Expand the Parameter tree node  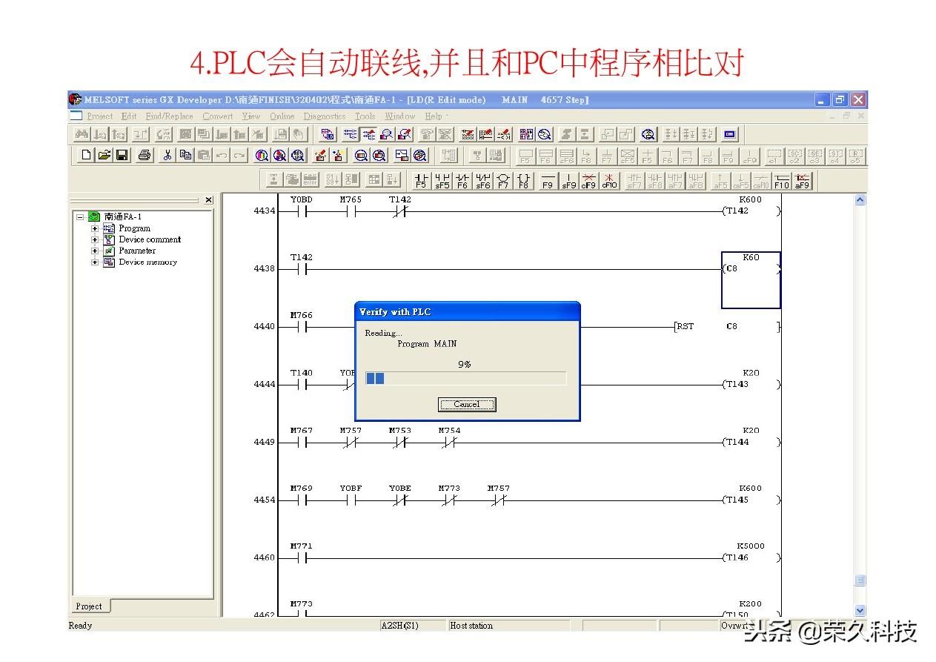tap(95, 251)
